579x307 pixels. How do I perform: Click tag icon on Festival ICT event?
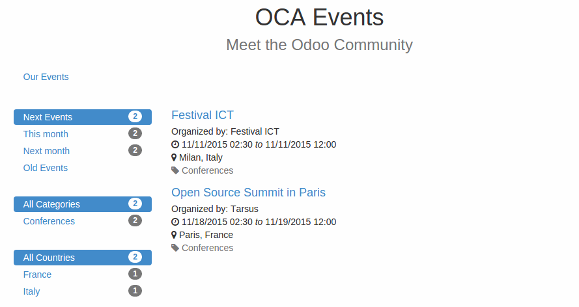[x=175, y=170]
